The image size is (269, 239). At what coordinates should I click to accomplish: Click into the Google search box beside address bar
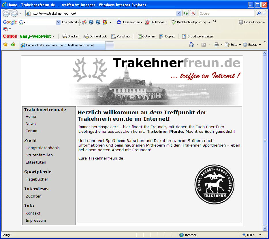(x=227, y=13)
